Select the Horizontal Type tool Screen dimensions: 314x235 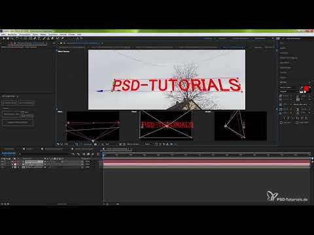[x=39, y=39]
